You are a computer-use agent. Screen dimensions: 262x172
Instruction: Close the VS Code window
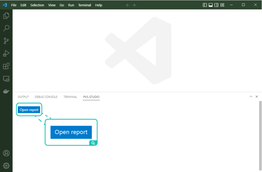255,5
